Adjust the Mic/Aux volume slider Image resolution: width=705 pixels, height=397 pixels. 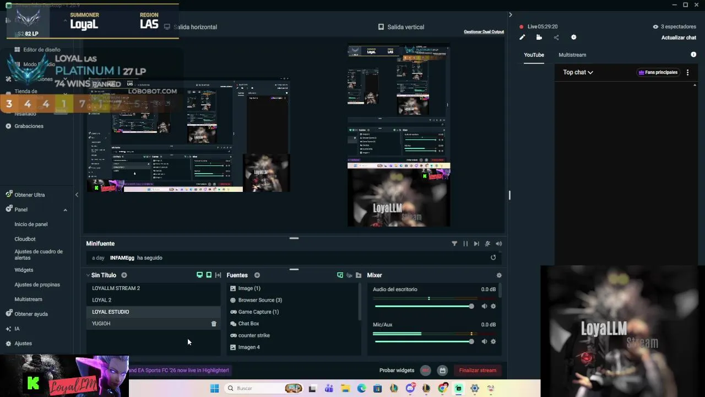point(424,341)
